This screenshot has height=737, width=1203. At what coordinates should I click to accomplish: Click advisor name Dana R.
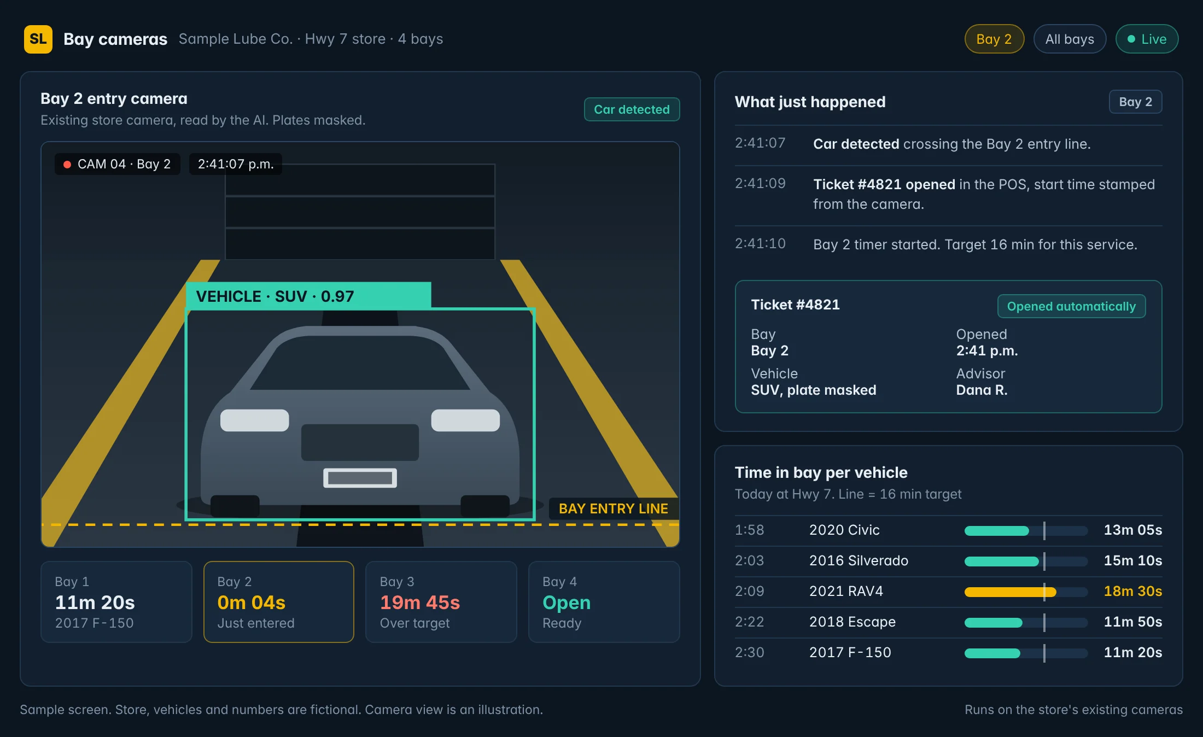point(982,390)
